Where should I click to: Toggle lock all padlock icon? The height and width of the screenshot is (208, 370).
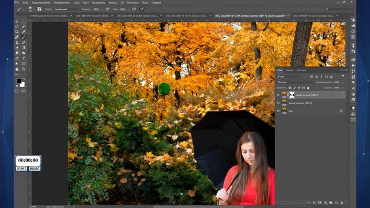308,88
